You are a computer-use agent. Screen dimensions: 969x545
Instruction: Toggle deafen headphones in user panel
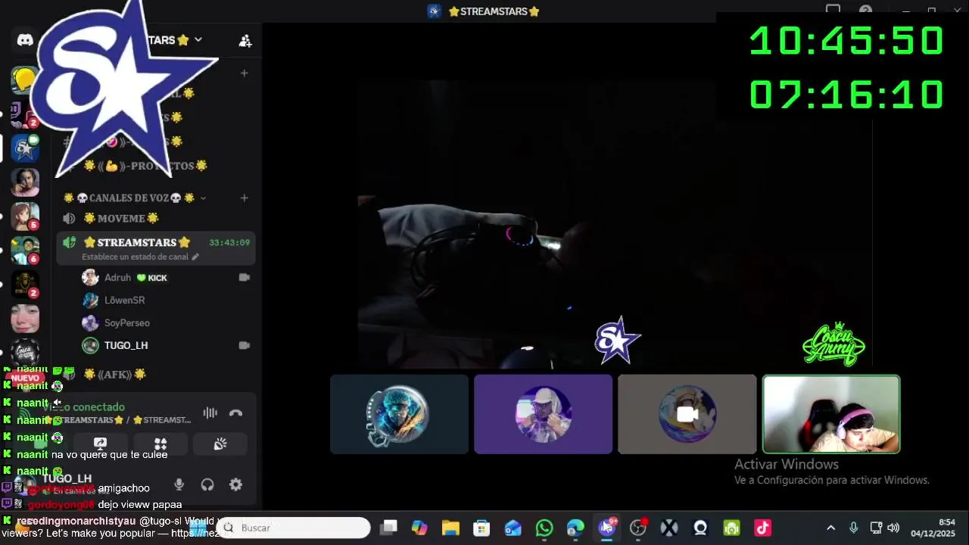(x=207, y=484)
